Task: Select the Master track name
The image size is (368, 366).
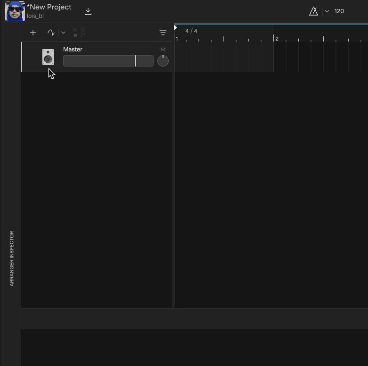Action: point(73,50)
